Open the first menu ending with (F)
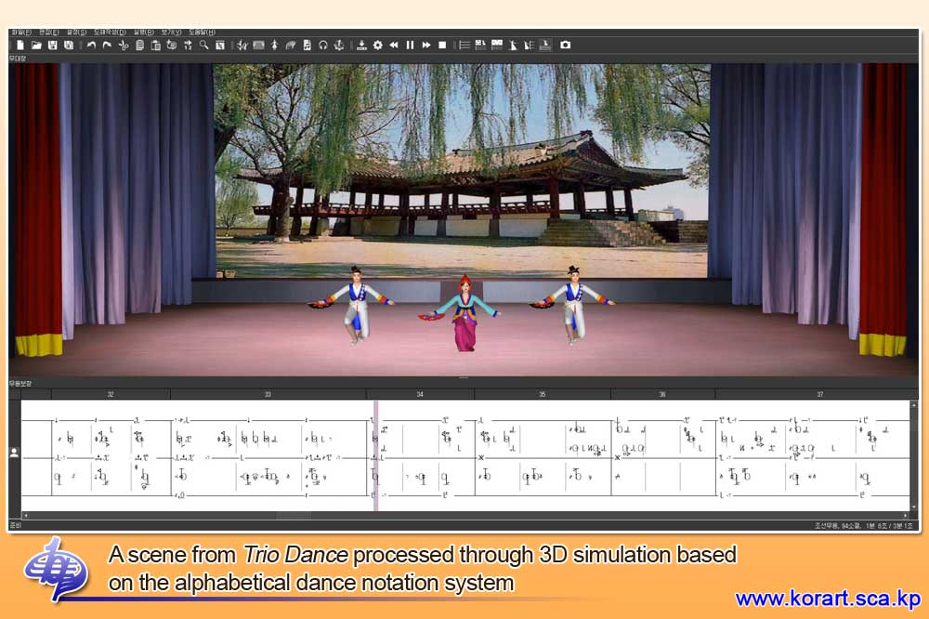929x619 pixels. pyautogui.click(x=21, y=32)
